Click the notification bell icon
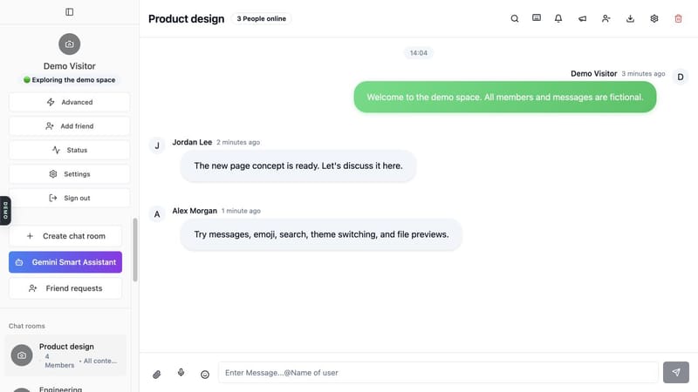 pos(558,18)
